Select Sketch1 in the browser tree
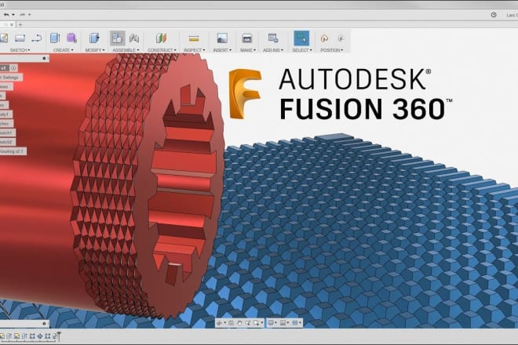 click(7, 133)
